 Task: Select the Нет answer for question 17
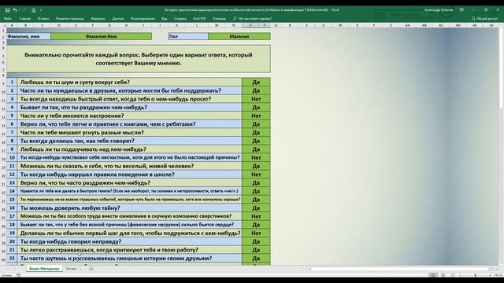(256, 216)
